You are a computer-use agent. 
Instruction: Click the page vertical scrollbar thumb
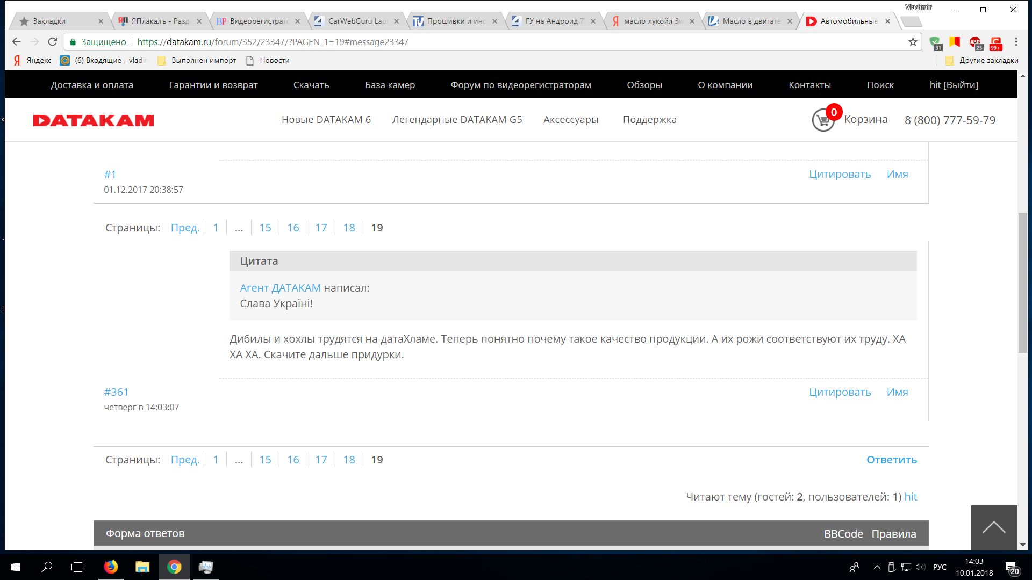coord(1022,282)
